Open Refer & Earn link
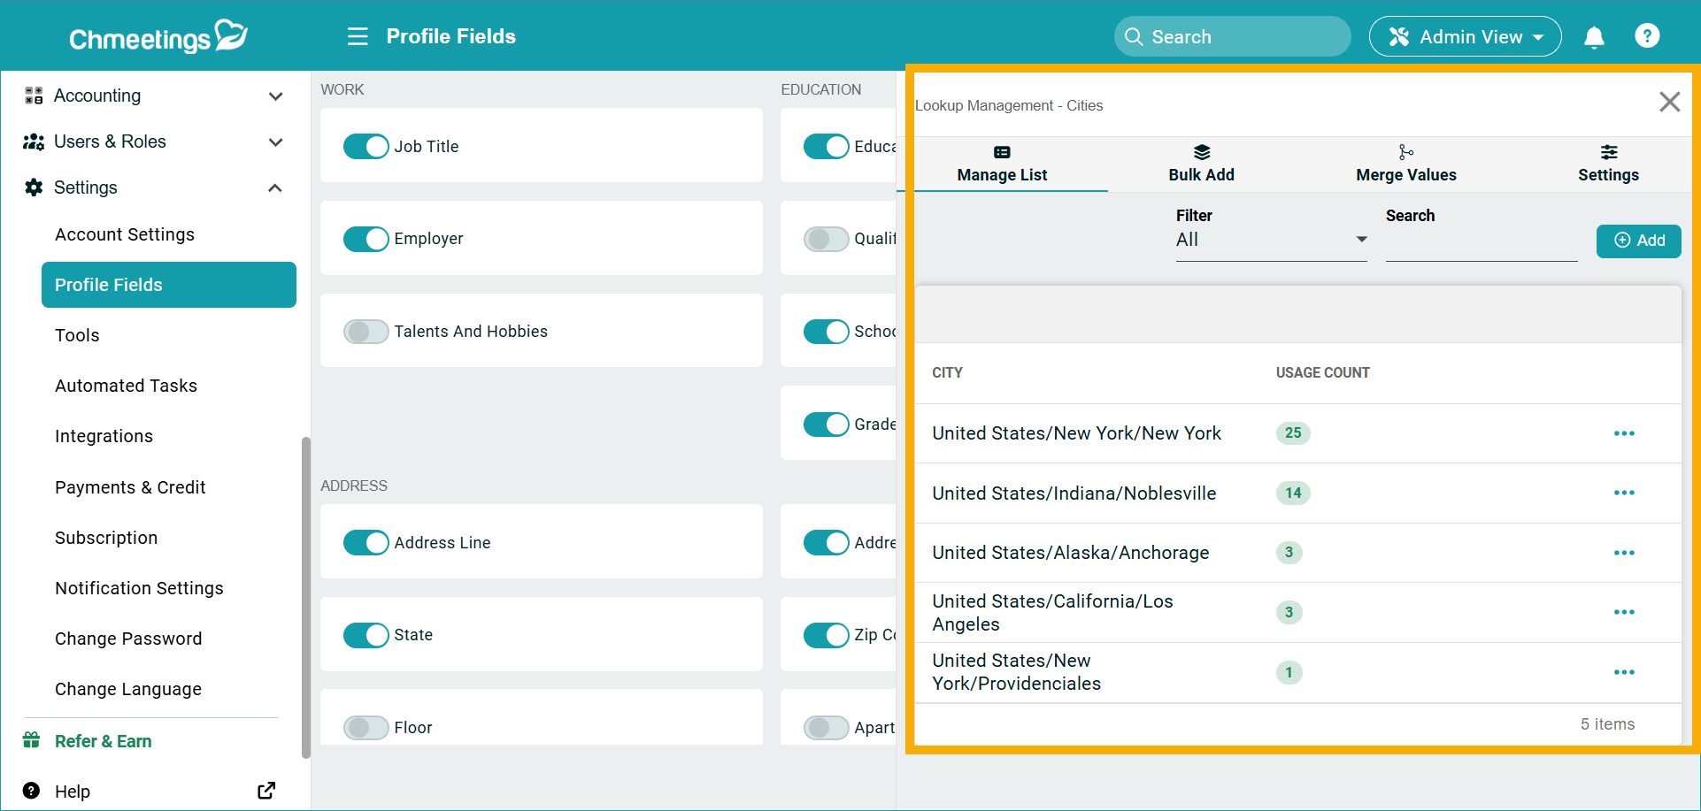 pos(103,741)
